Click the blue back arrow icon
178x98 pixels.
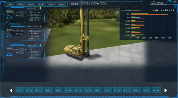coord(170,2)
